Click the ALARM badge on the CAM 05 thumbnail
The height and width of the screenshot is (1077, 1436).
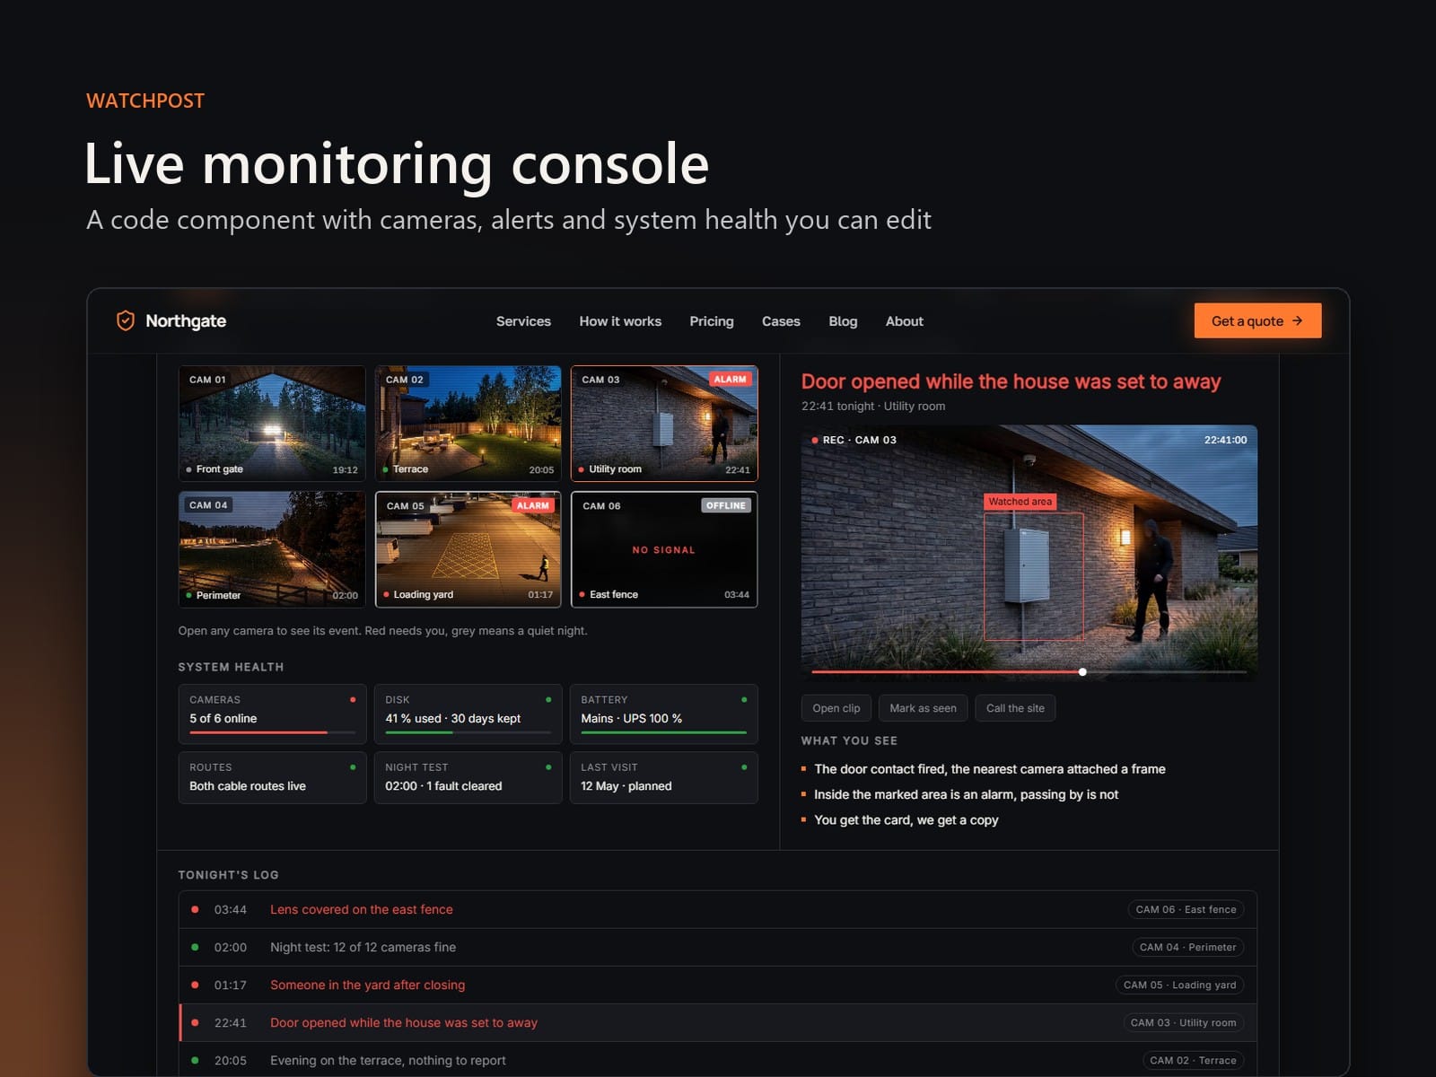pos(532,505)
